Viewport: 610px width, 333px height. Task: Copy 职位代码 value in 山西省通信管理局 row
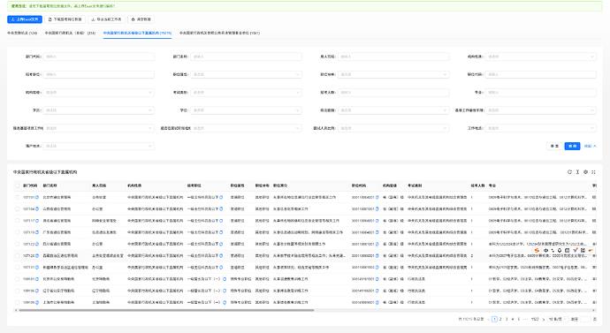[x=377, y=209]
